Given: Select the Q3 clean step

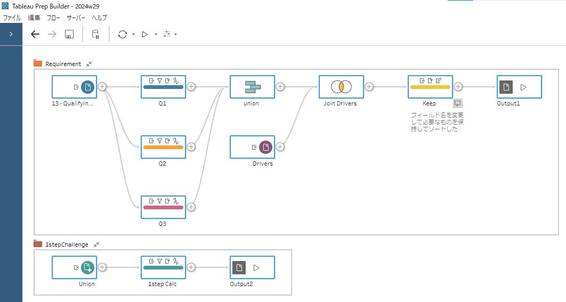Looking at the screenshot, I should click(x=163, y=207).
